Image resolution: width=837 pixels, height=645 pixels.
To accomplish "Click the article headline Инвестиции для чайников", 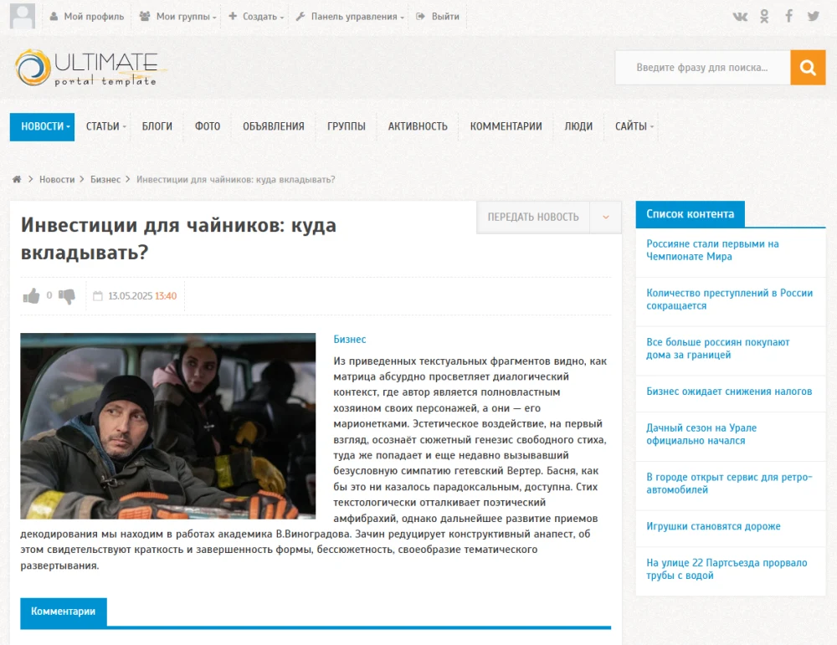I will (x=178, y=238).
